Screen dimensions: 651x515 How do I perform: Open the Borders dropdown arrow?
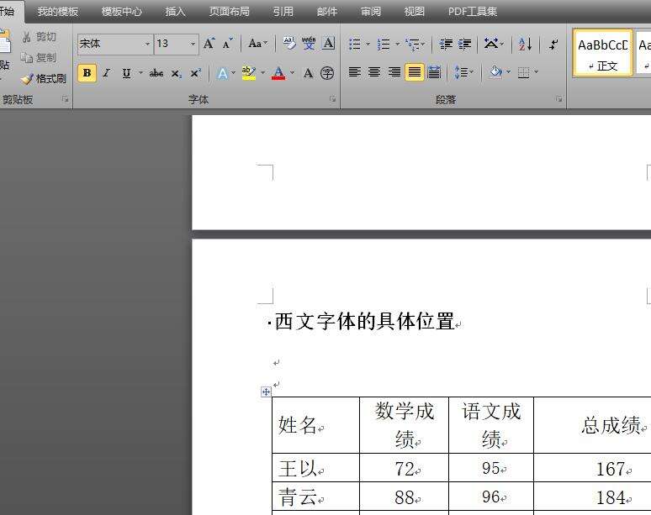pyautogui.click(x=536, y=72)
